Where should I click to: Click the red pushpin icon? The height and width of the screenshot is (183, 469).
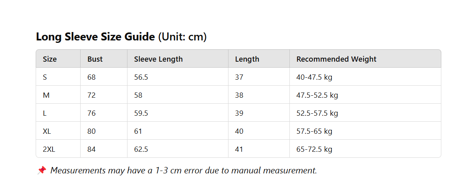point(41,171)
